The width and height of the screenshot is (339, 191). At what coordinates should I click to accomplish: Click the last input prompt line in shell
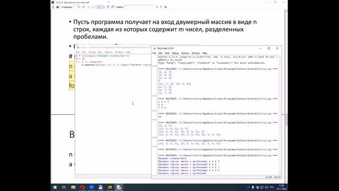point(182,173)
